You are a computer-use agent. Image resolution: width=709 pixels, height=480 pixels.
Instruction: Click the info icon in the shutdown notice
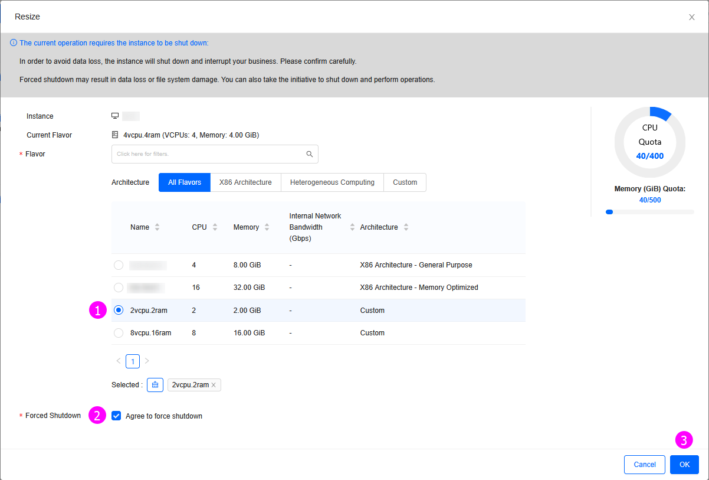[x=14, y=43]
